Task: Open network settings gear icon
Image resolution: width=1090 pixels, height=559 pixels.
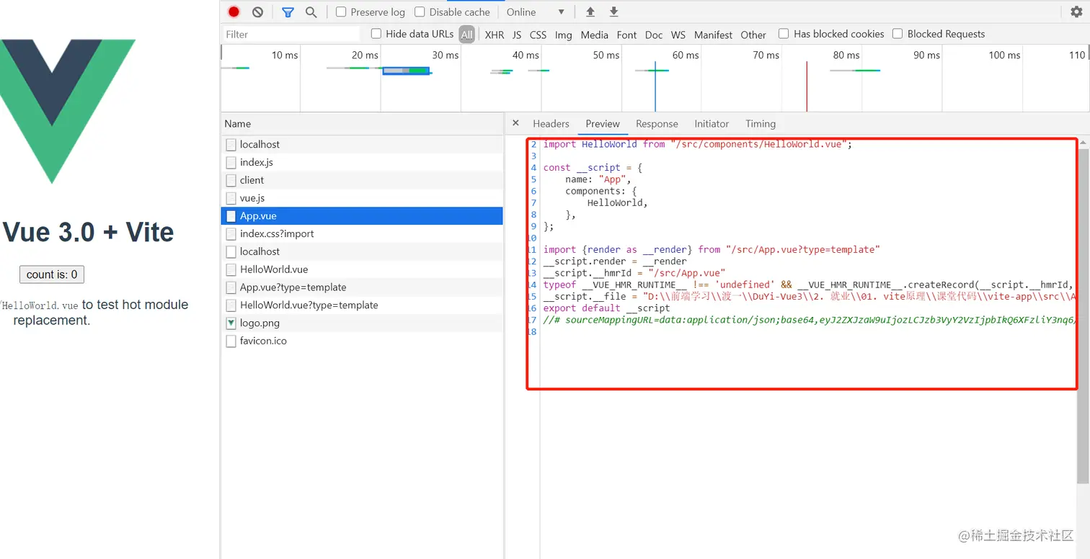Action: tap(1076, 12)
